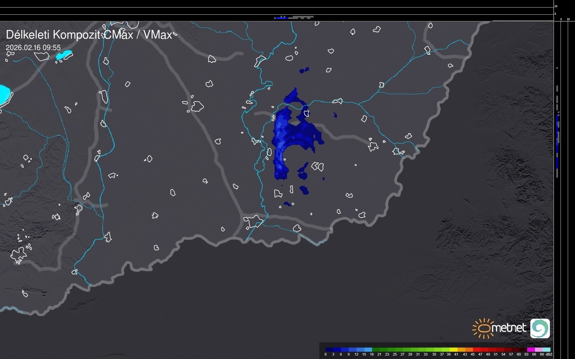Click the 2026.02.16 09:55 timestamp
Screen dimensions: 575x359
[33, 48]
